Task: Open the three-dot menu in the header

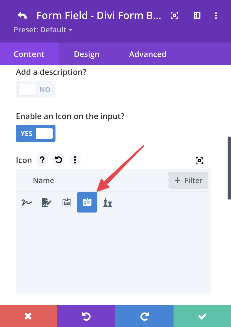Action: (216, 15)
